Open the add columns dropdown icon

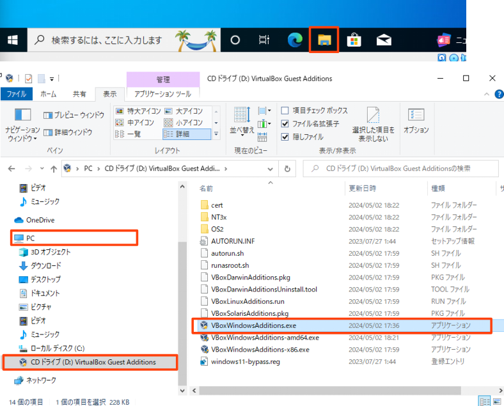click(x=264, y=123)
